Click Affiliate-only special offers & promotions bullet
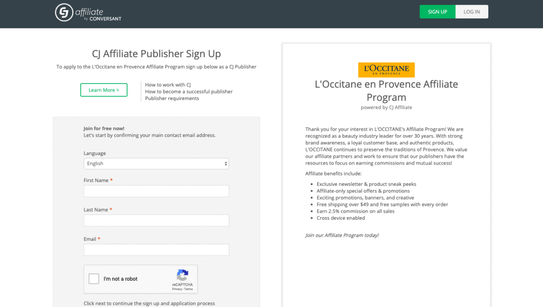 click(x=363, y=191)
